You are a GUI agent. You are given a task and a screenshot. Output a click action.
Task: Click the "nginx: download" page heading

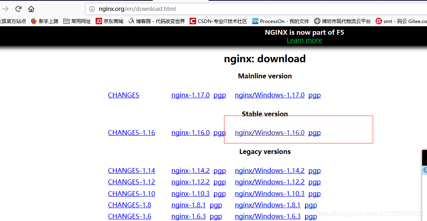[x=265, y=59]
